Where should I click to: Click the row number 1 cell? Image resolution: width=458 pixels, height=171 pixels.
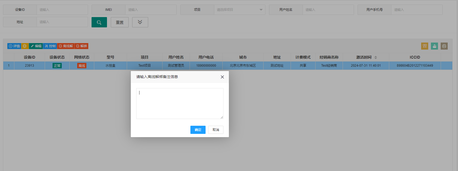(9, 66)
